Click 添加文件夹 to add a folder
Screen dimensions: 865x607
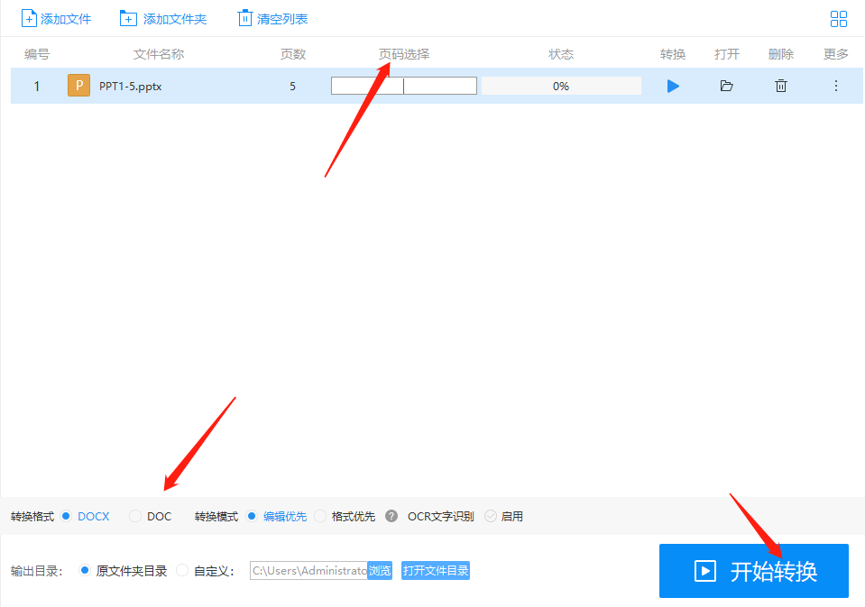(x=163, y=17)
